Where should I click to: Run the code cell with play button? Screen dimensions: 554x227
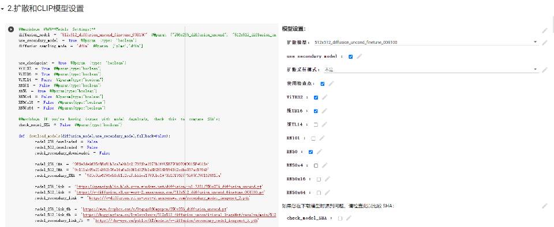[11, 29]
